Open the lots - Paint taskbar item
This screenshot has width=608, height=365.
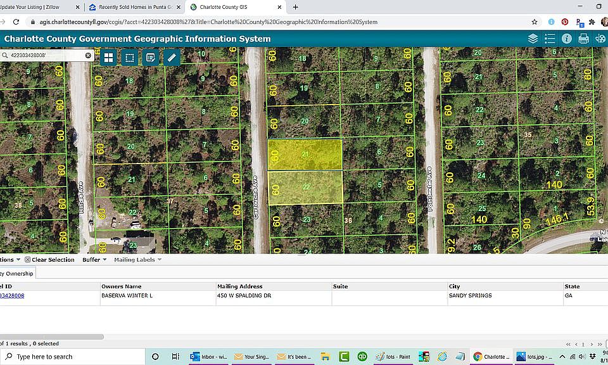point(393,357)
